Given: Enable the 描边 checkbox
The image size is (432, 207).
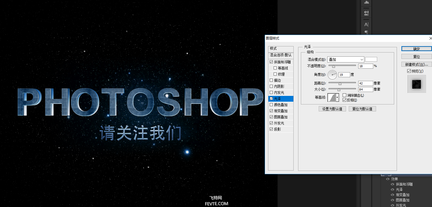Looking at the screenshot, I should 271,80.
